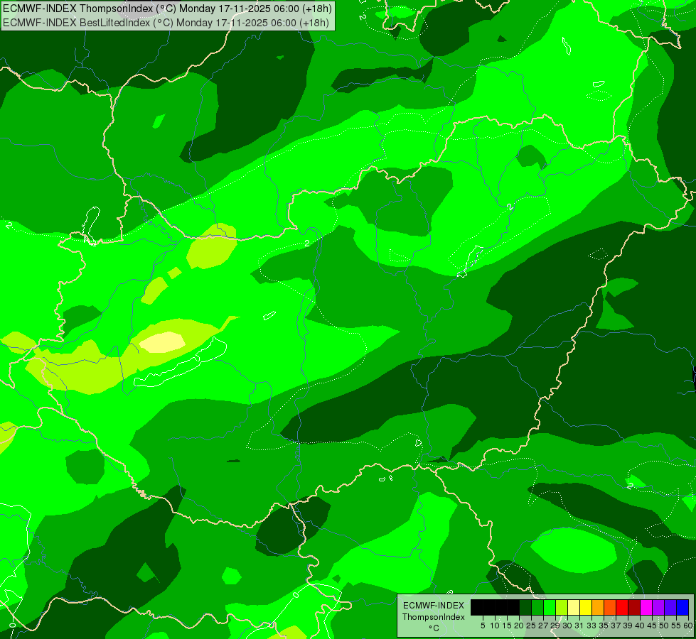Click the bright green 27–29 legend swatch
This screenshot has height=639, width=696.
pos(550,607)
